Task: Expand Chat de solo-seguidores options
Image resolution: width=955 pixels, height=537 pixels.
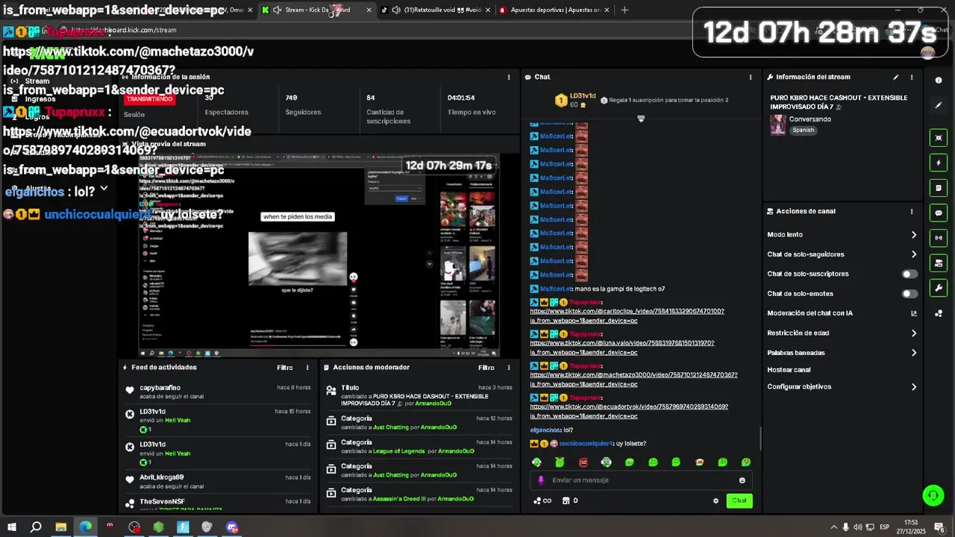Action: (x=914, y=254)
